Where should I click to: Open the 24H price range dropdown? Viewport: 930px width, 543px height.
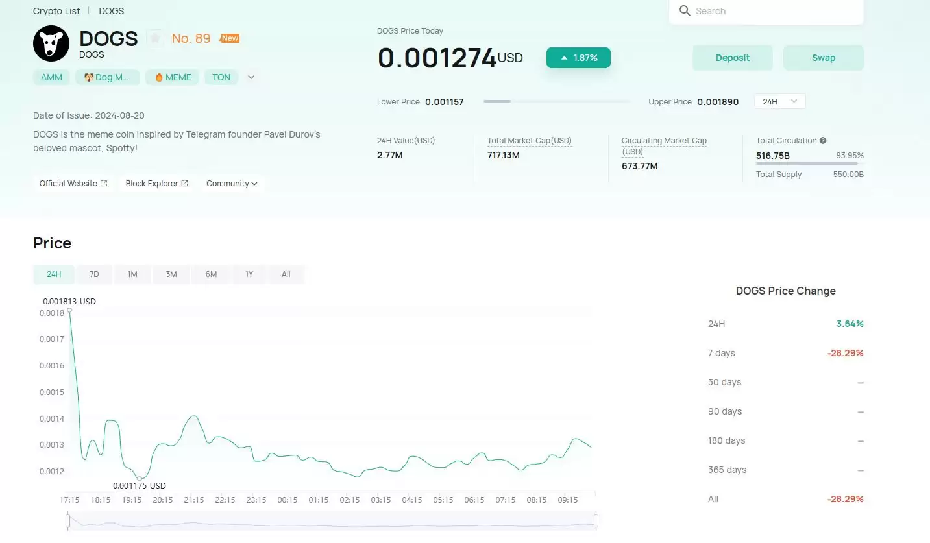(x=779, y=101)
